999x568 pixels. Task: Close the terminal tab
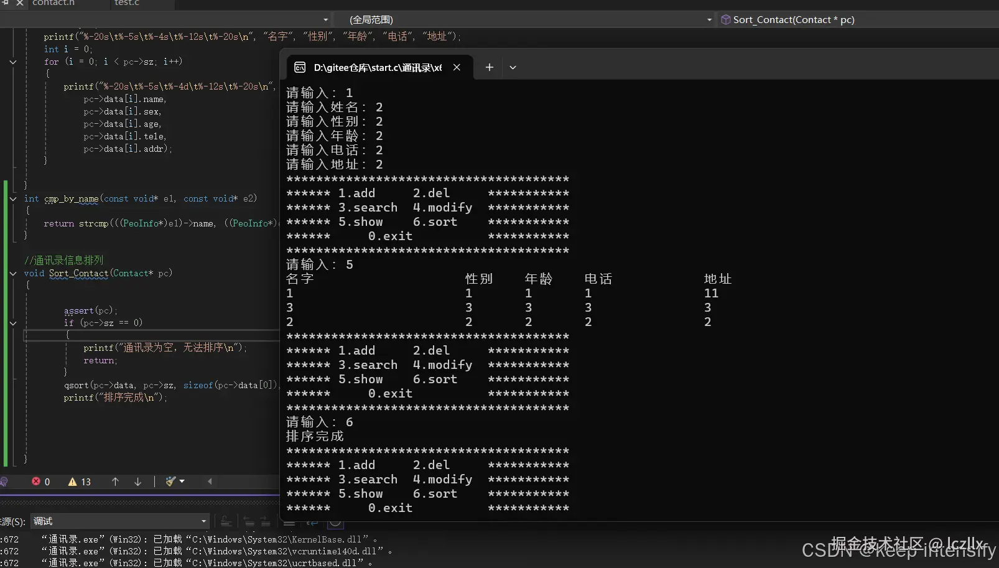[x=457, y=67]
